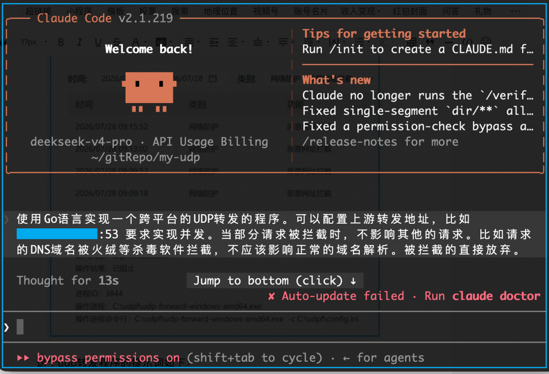
Task: Click the Thought for 13s line
Action: coord(68,281)
